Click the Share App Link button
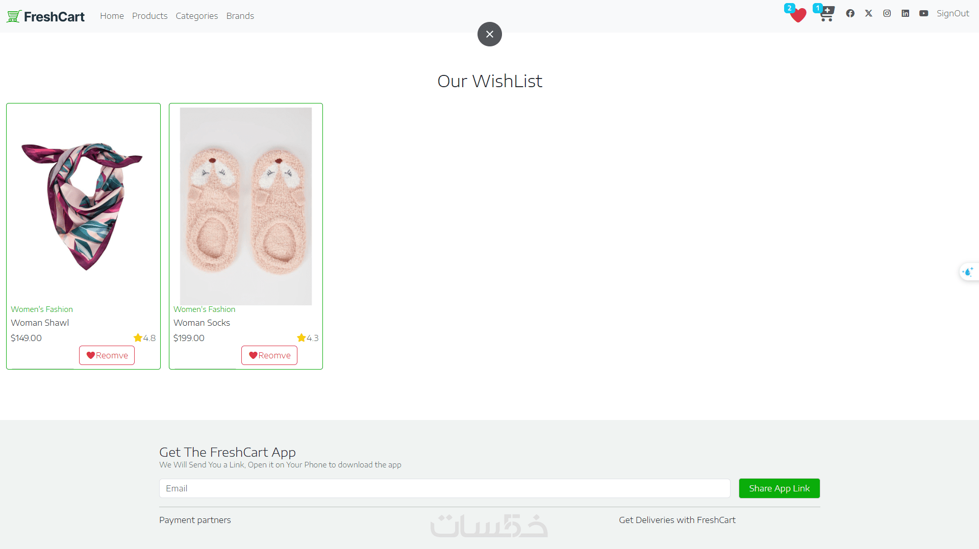 779,488
